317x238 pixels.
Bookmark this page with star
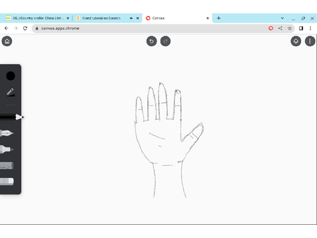pos(290,28)
